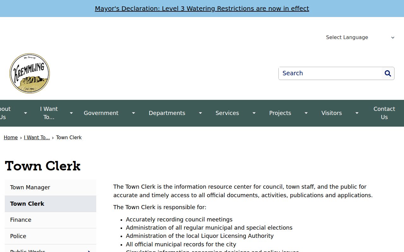The image size is (404, 252).
Task: Expand the Government menu arrow
Action: tap(134, 113)
